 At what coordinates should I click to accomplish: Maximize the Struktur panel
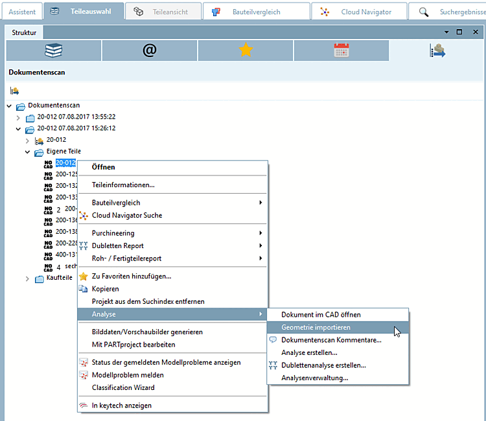tap(459, 32)
